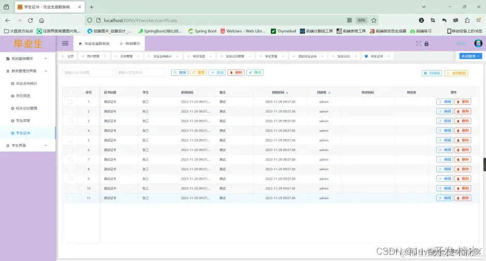Tick the checkbox for row 9
Image resolution: width=486 pixels, height=261 pixels.
pos(71,179)
